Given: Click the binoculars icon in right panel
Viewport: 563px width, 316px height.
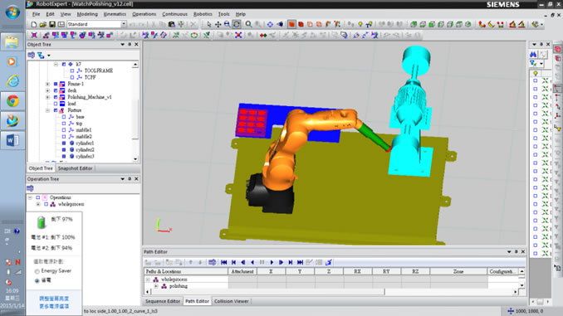Looking at the screenshot, I should (533, 55).
